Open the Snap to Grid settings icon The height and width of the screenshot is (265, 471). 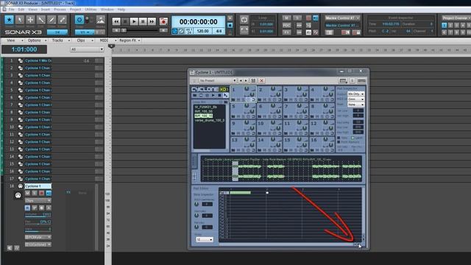[79, 20]
